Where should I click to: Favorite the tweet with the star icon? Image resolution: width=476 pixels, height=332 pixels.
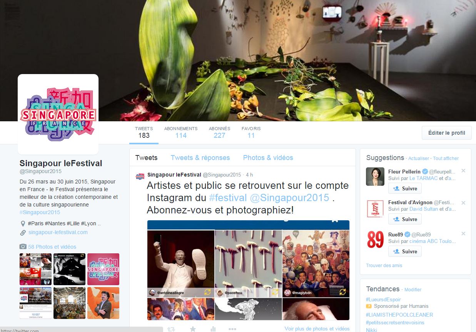[x=193, y=329]
